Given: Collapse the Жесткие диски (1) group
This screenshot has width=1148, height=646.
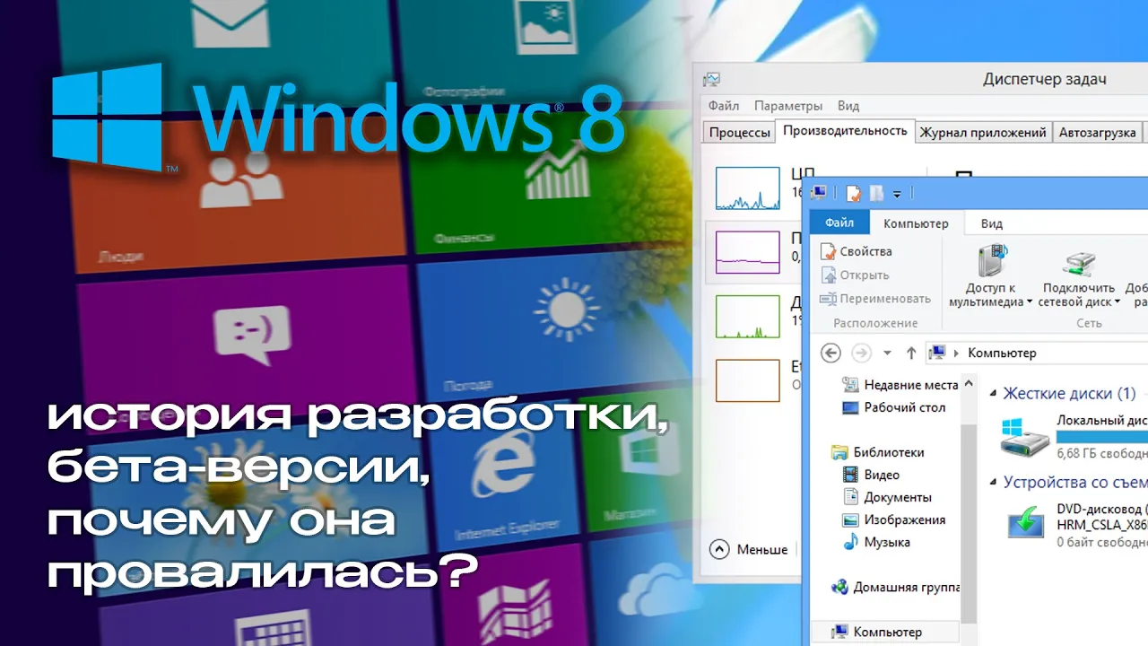Looking at the screenshot, I should [993, 394].
